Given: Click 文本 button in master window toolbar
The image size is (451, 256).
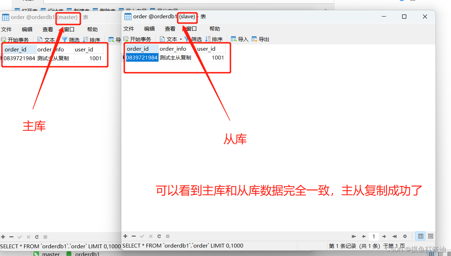Looking at the screenshot, I should (x=46, y=40).
